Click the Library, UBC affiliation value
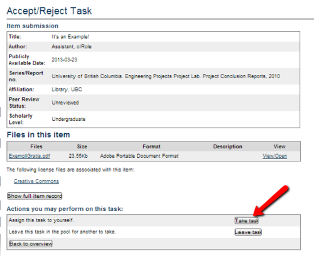314x256 pixels. pyautogui.click(x=67, y=90)
